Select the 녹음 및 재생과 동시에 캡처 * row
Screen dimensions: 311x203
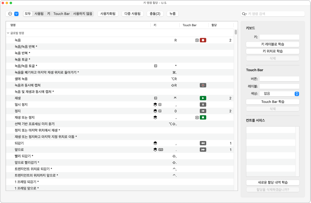point(120,92)
